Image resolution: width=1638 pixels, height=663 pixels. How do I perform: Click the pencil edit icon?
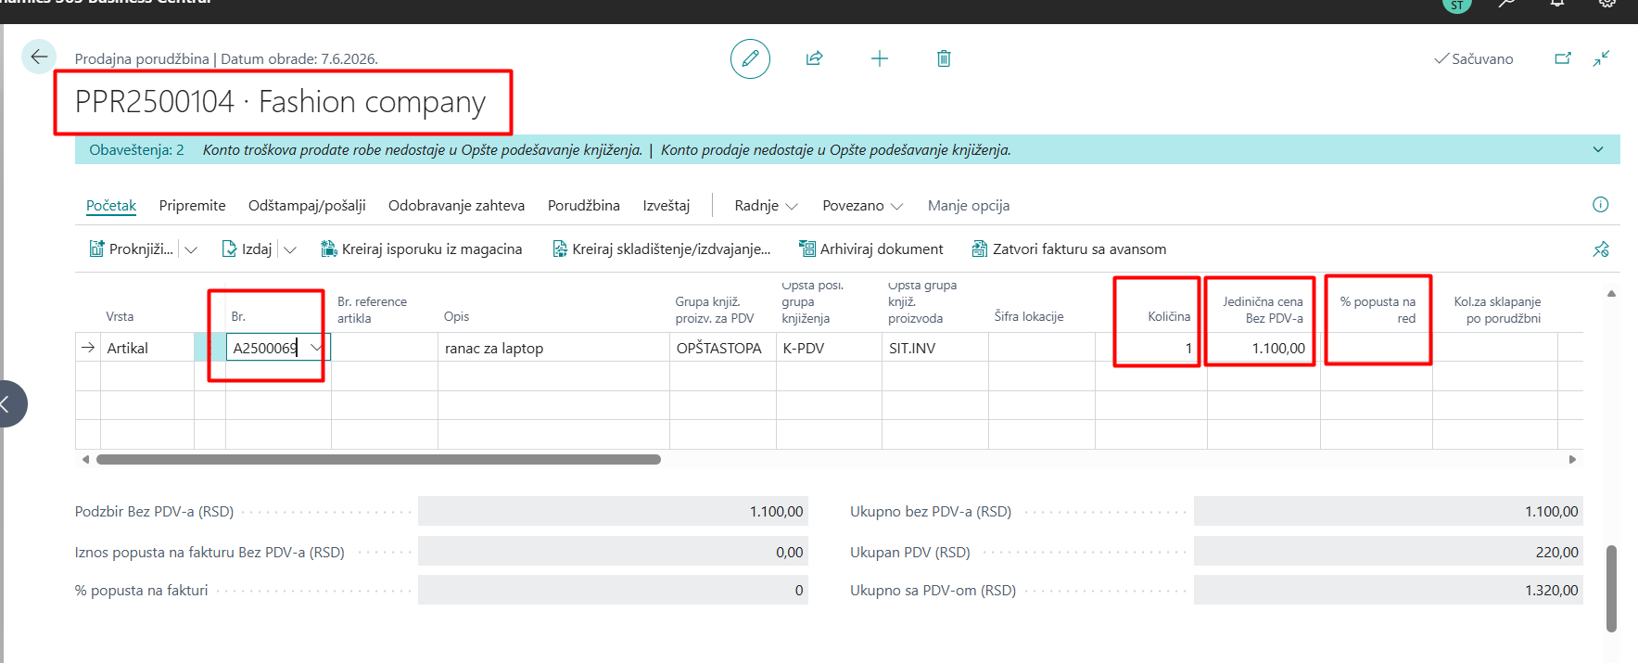click(750, 58)
